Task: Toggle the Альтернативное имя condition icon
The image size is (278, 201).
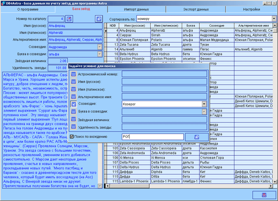Action: click(x=74, y=97)
